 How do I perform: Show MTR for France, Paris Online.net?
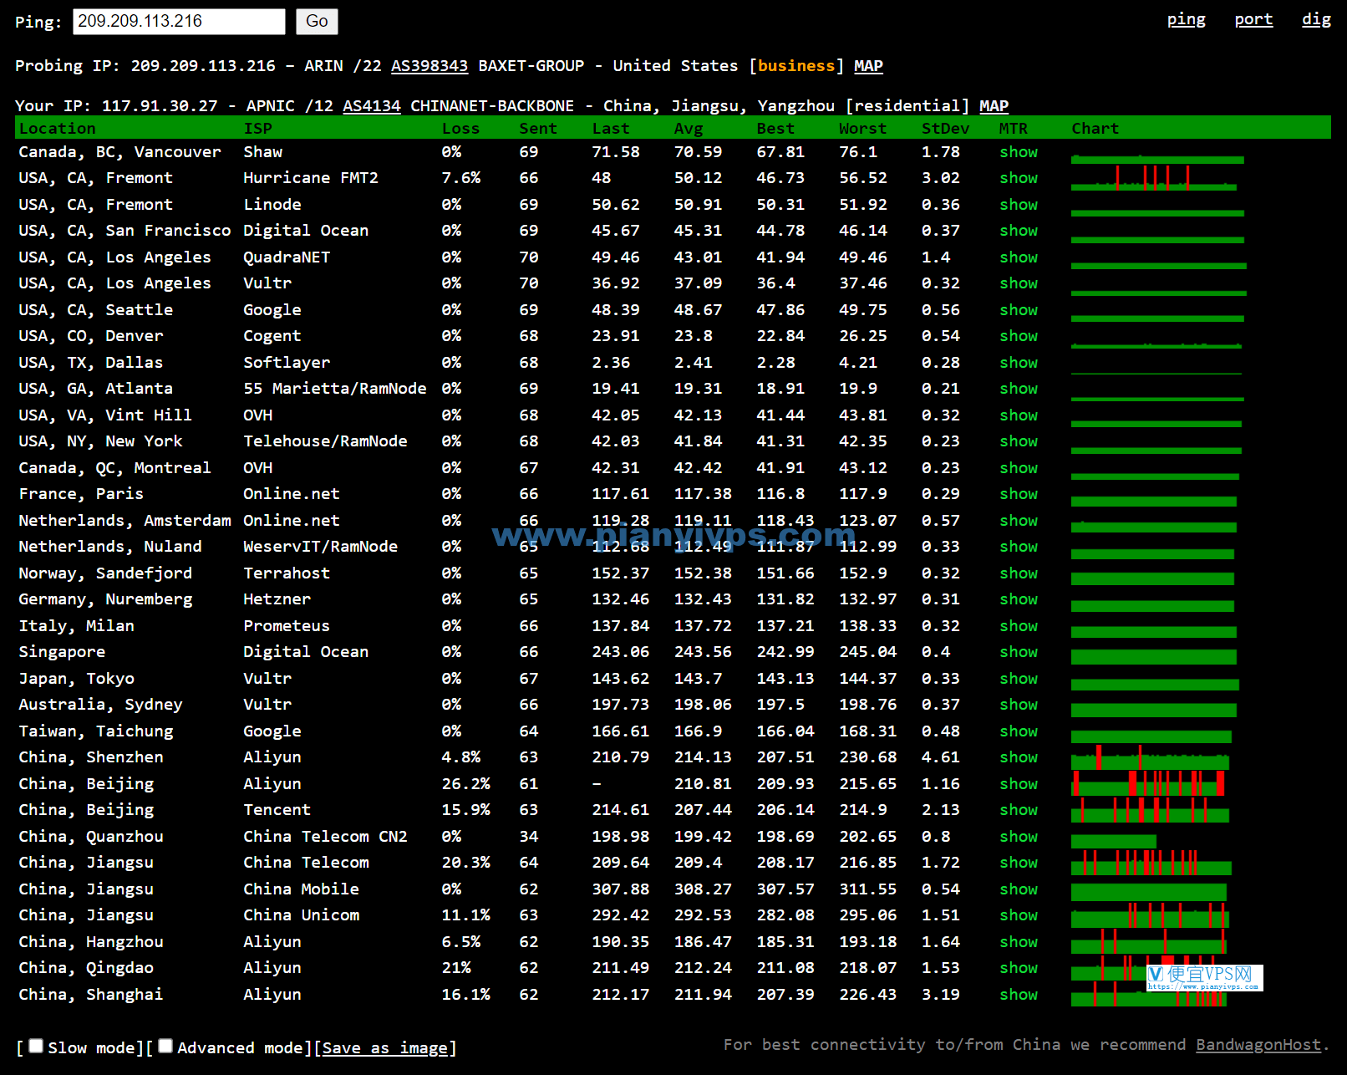coord(1019,494)
